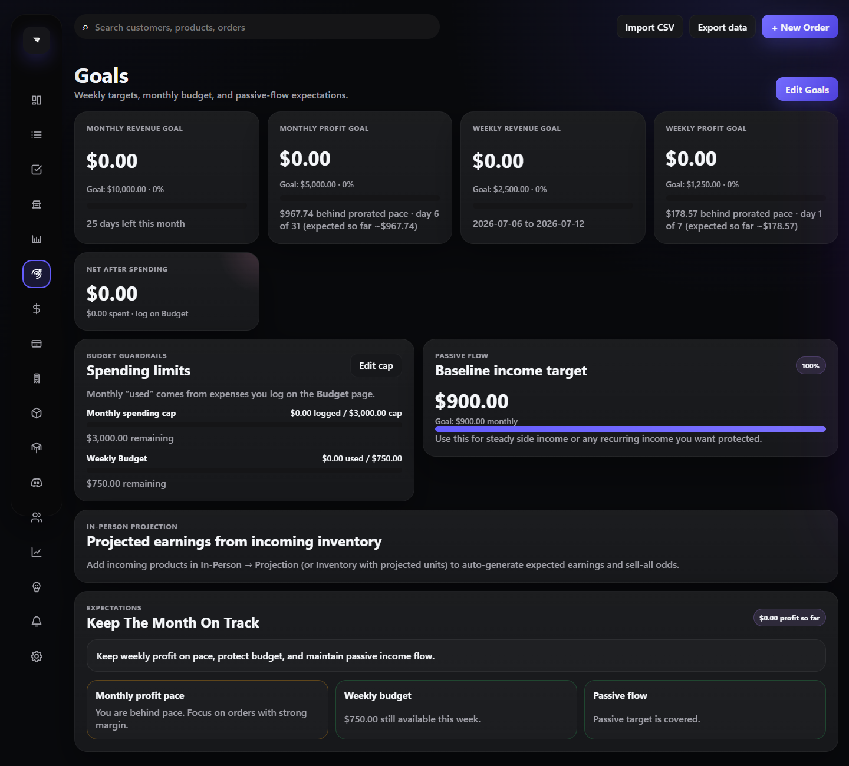The width and height of the screenshot is (849, 766).
Task: Click the Export data button
Action: [722, 27]
